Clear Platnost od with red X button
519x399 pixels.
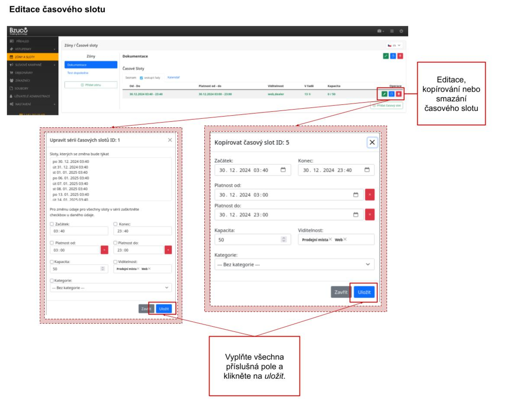[370, 194]
